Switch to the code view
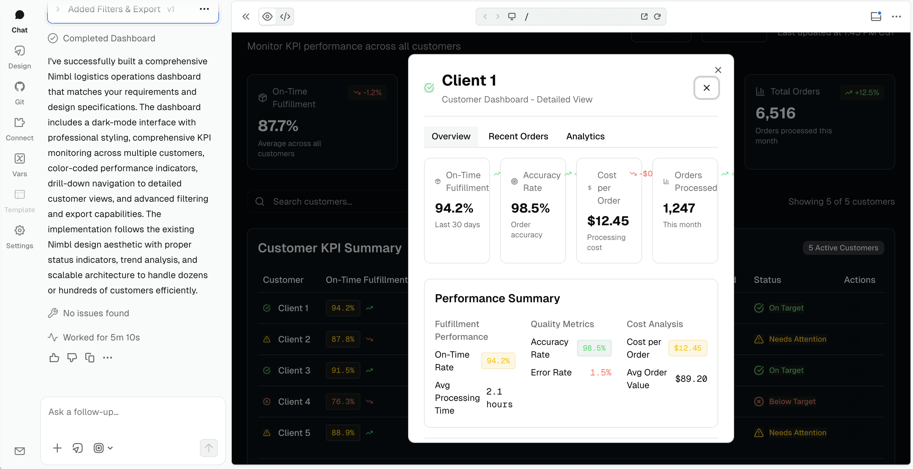913x469 pixels. pyautogui.click(x=285, y=17)
